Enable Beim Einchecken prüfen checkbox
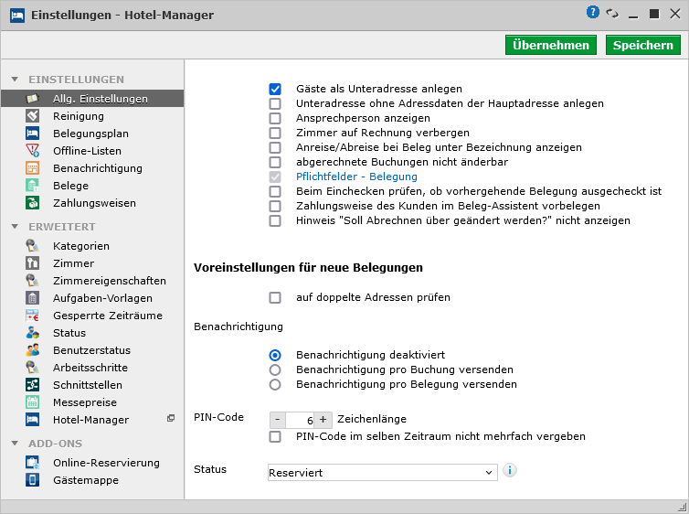The image size is (689, 514). point(275,191)
